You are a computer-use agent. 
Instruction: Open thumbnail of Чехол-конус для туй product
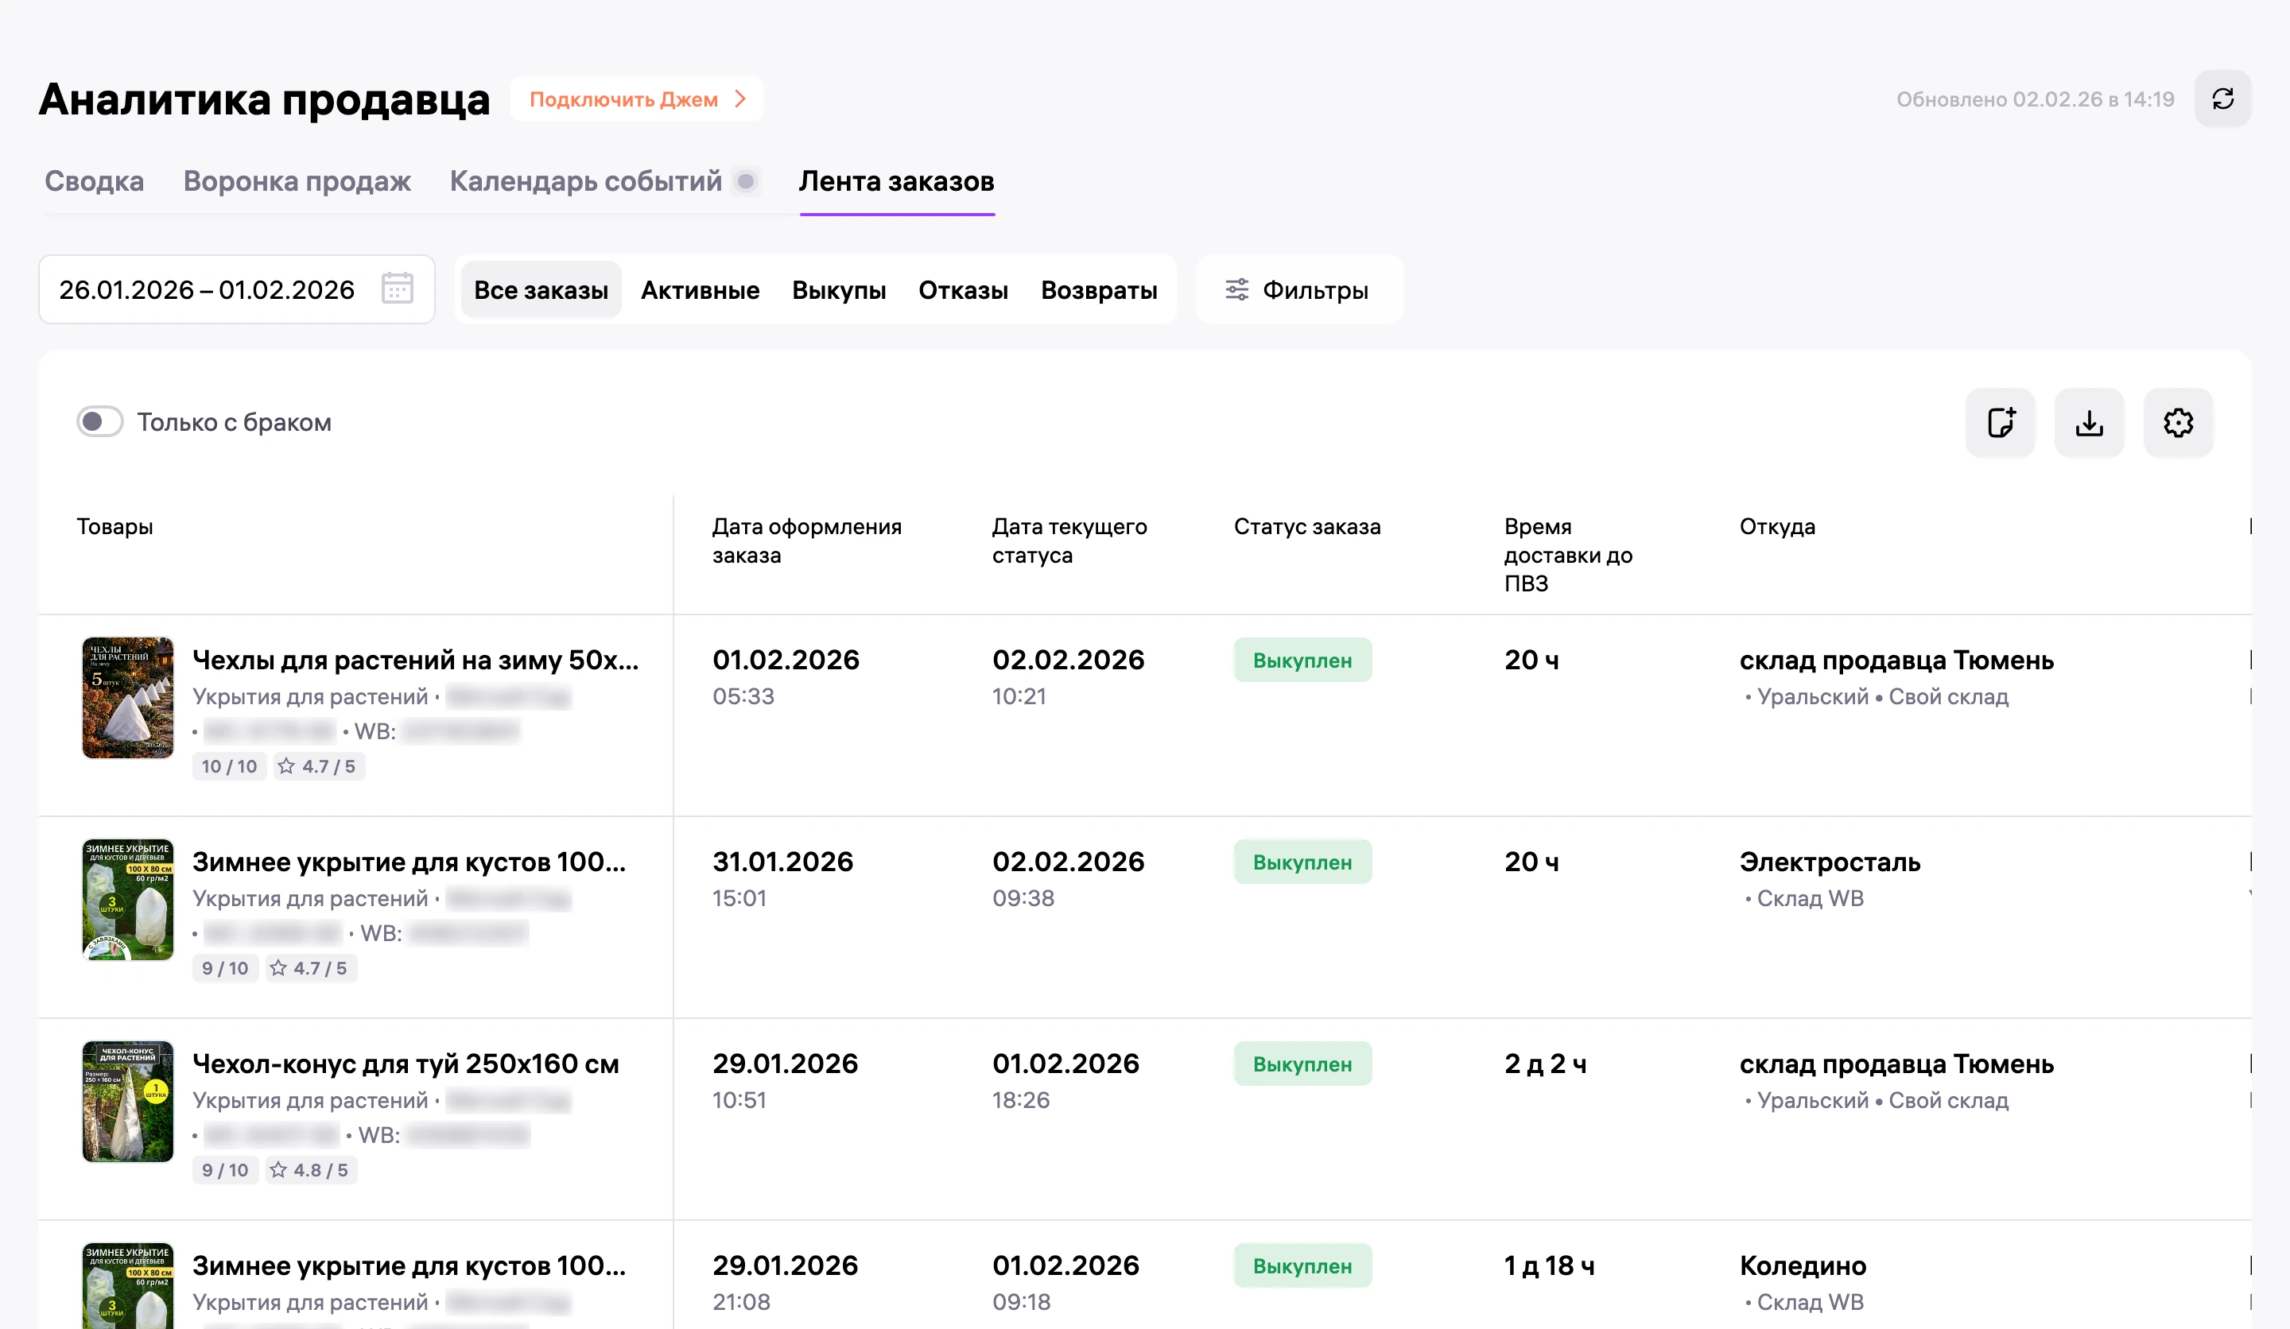[127, 1101]
